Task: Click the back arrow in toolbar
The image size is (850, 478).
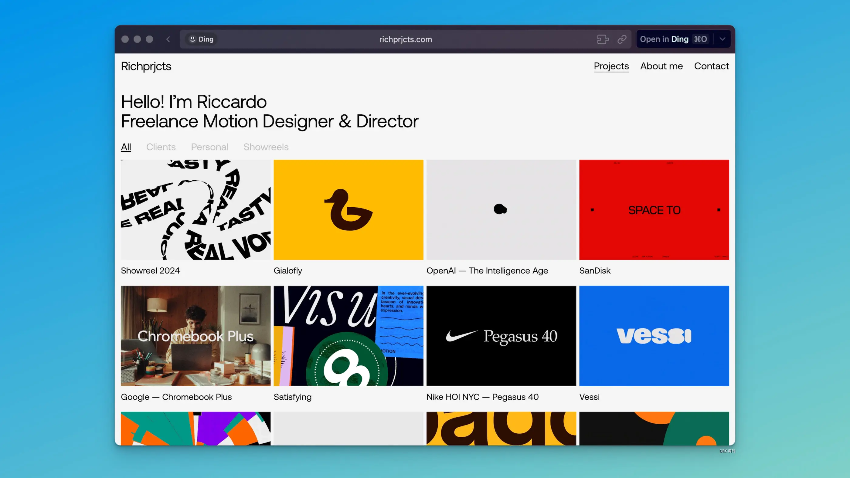Action: click(168, 39)
